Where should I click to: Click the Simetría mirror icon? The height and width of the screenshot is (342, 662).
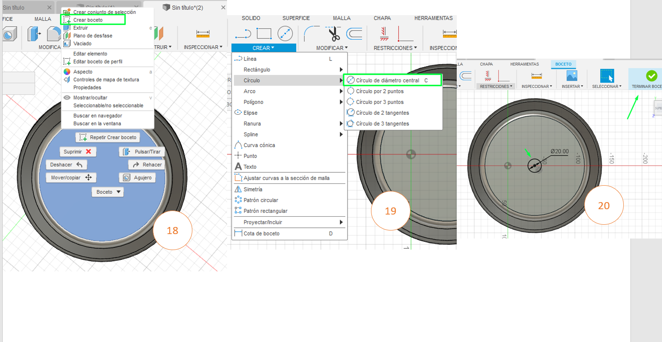(x=238, y=189)
